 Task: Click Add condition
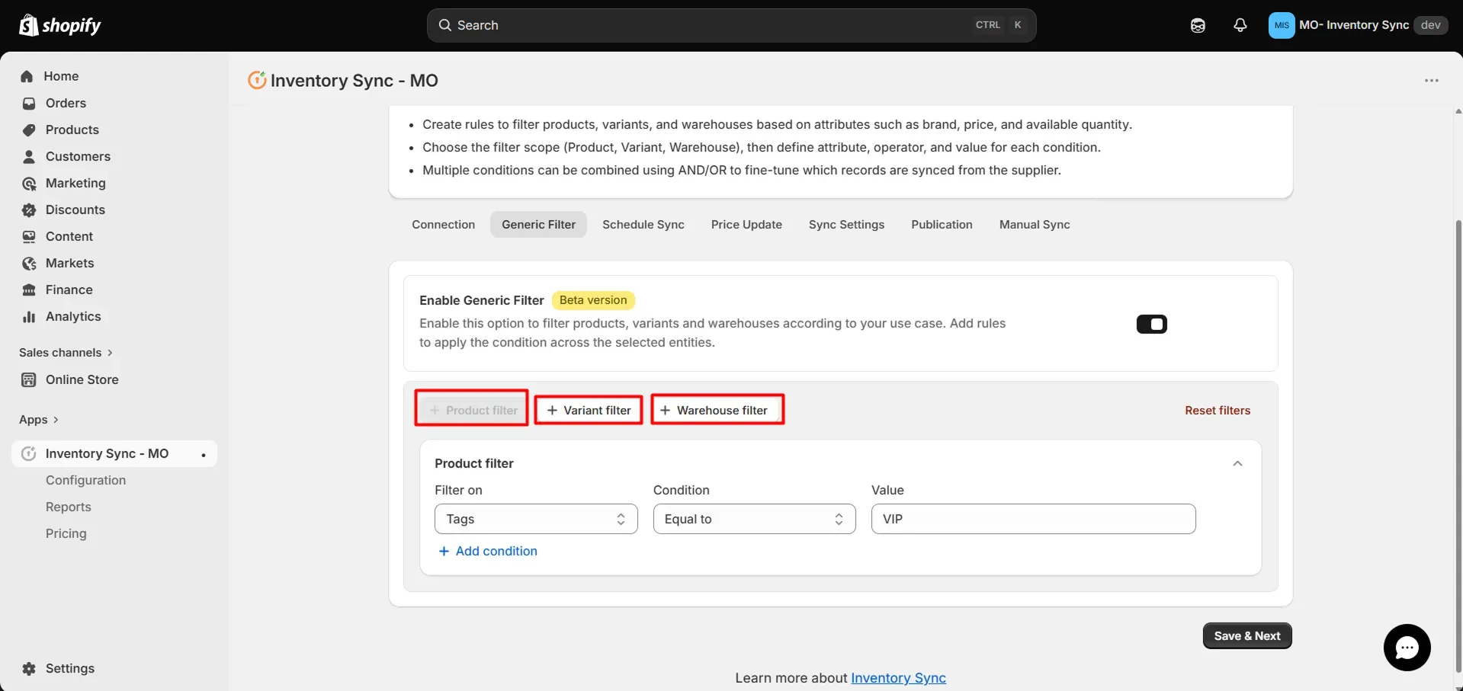(x=488, y=551)
